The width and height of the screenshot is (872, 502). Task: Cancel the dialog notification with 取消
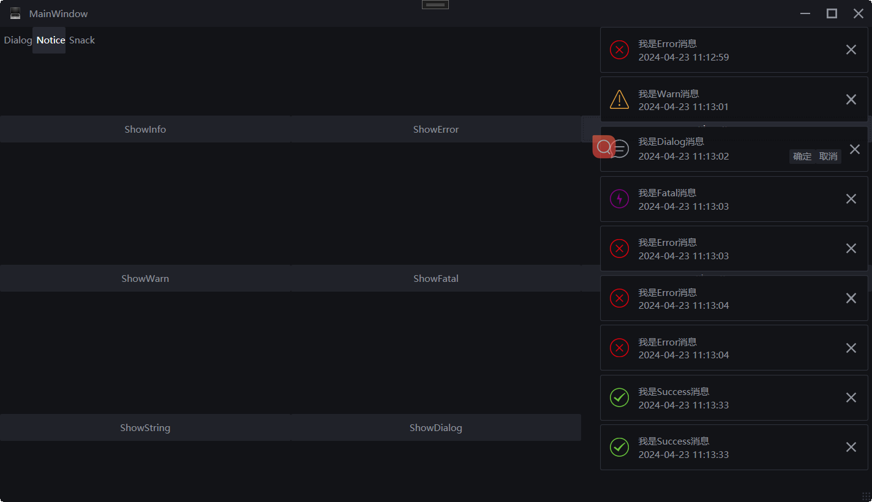829,157
